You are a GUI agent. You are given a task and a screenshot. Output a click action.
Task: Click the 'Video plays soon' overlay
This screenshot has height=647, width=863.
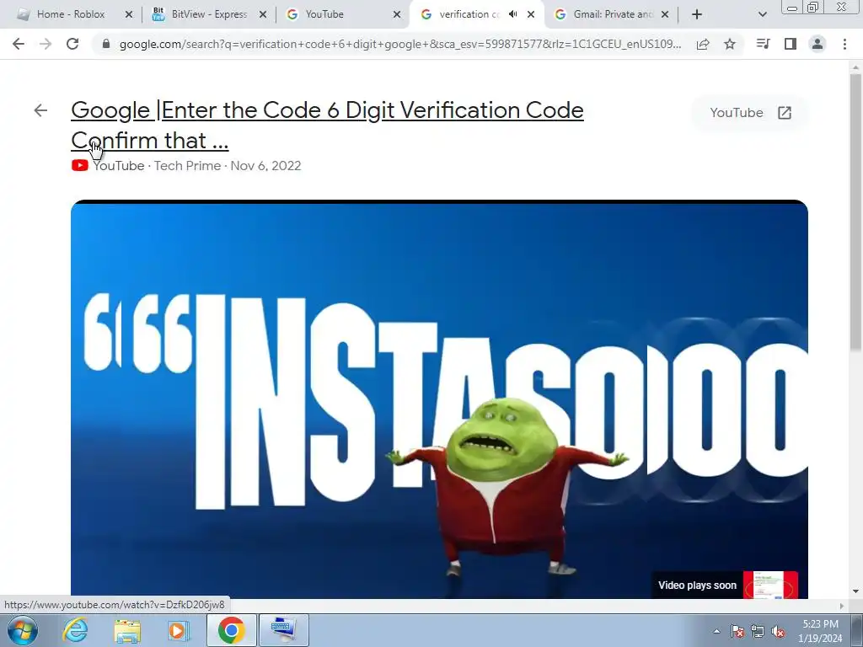(x=697, y=586)
